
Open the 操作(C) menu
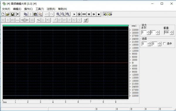coord(28,9)
